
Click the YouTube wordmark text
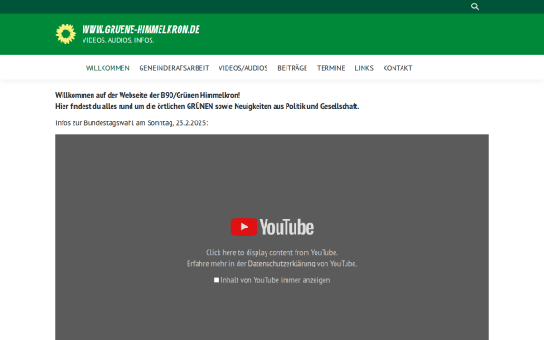287,227
